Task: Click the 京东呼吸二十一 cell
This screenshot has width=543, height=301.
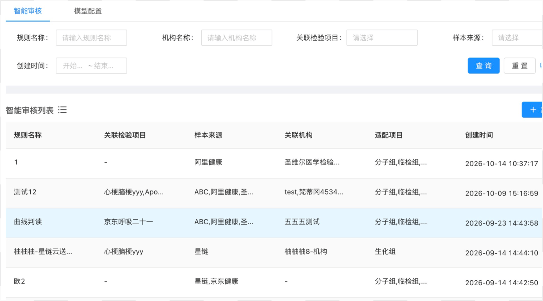Action: pos(129,222)
